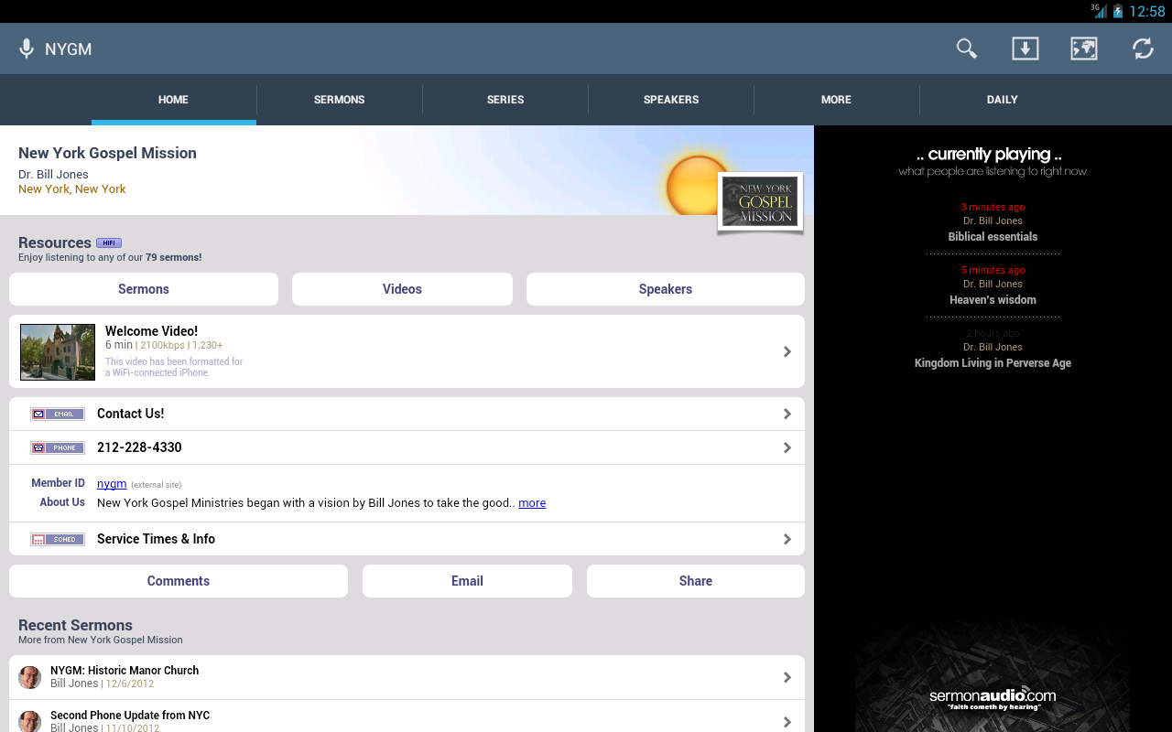Viewport: 1172px width, 732px height.
Task: Open the Comments button
Action: [179, 581]
